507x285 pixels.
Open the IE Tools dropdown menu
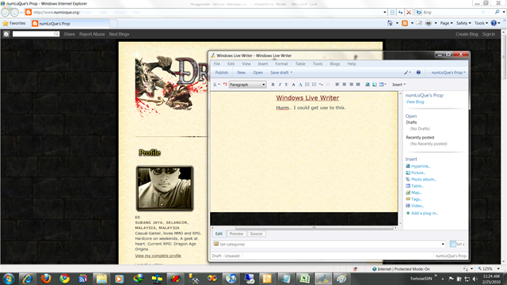pyautogui.click(x=481, y=23)
